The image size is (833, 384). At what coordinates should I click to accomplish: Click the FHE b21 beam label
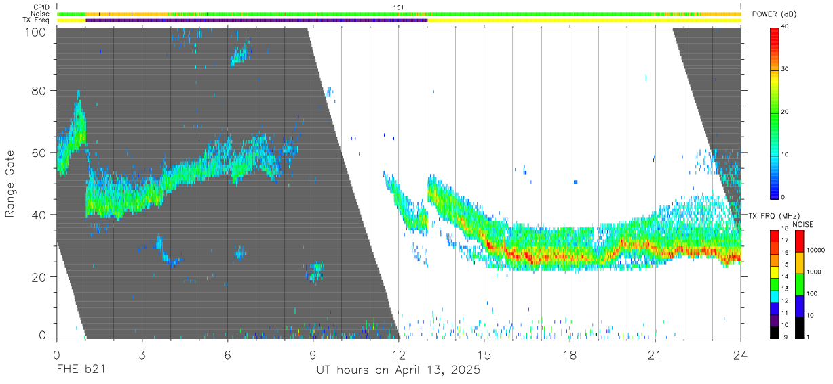pos(80,370)
